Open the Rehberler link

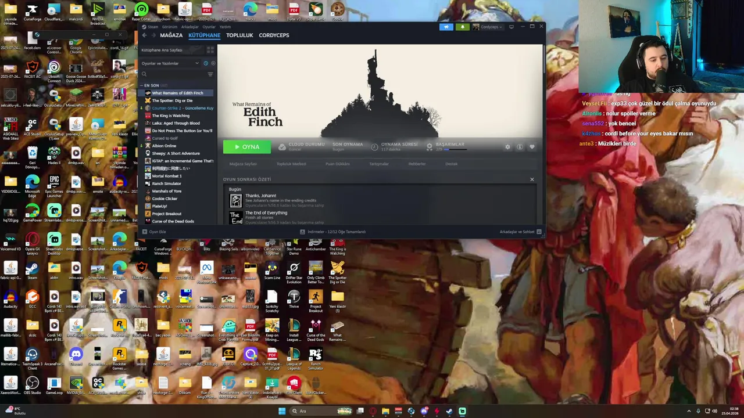click(417, 164)
